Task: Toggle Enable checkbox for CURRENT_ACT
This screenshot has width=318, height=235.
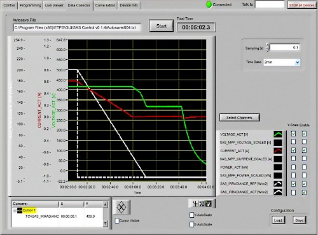Action: 304,150
